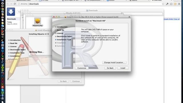Image resolution: width=183 pixels, height=103 pixels.
Task: Open Illustrator from the Dock
Action: click(3, 79)
